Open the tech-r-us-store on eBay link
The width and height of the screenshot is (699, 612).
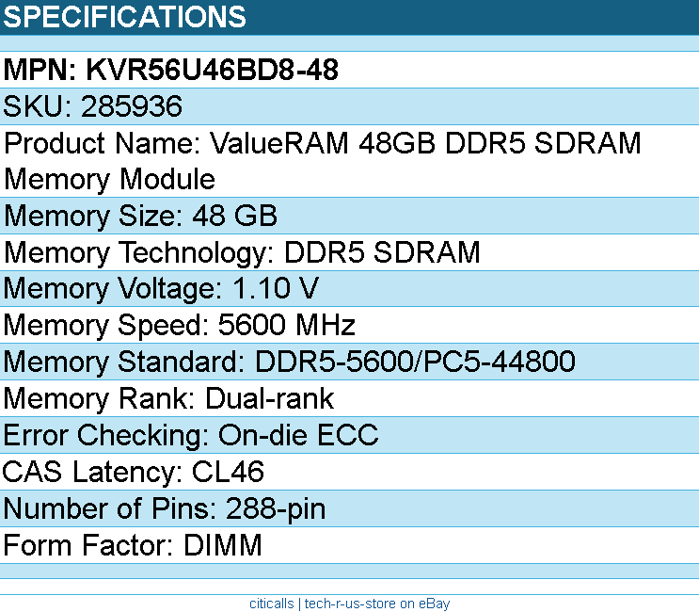point(376,604)
